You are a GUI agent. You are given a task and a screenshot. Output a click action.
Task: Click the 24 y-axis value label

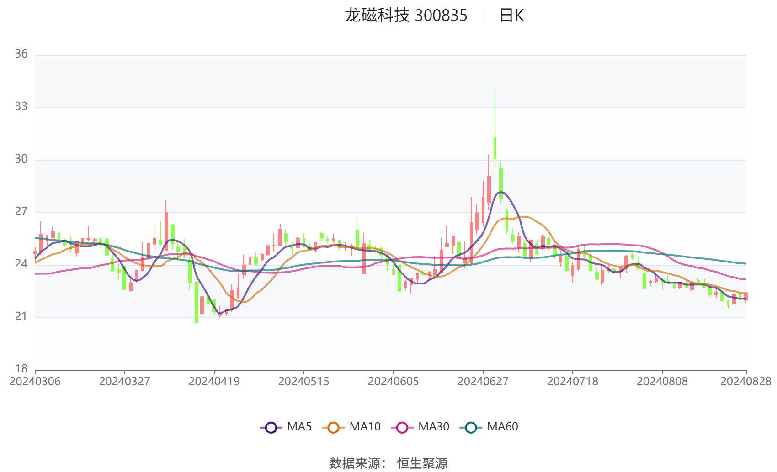click(x=21, y=264)
